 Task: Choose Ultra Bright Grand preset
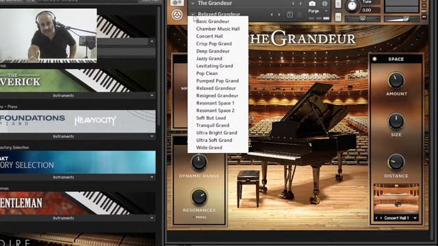click(x=216, y=133)
